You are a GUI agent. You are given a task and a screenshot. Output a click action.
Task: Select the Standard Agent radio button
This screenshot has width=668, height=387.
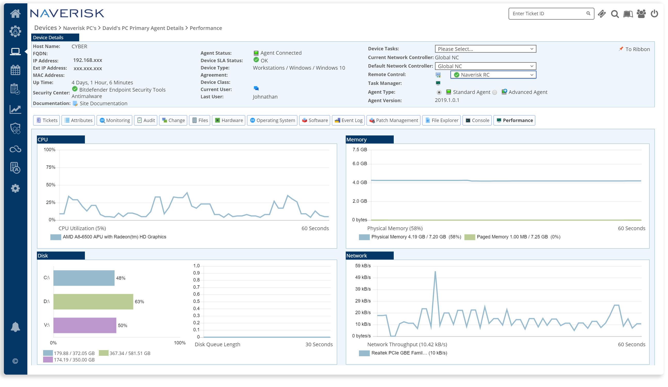coord(439,92)
